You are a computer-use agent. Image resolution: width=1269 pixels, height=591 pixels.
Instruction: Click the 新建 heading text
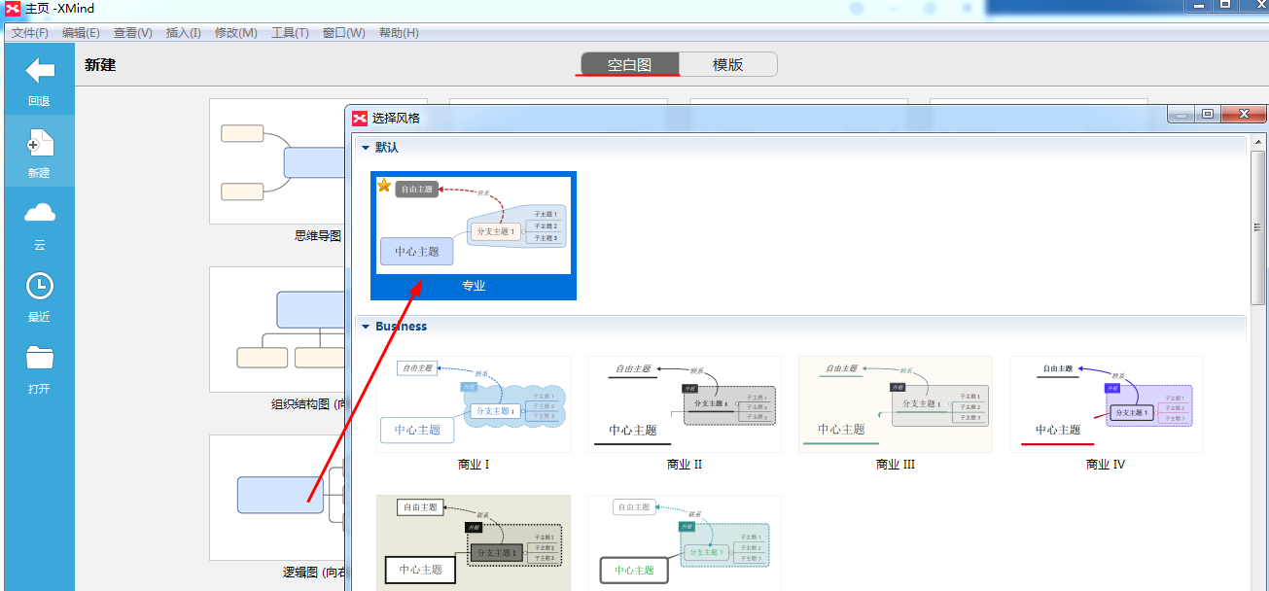[x=100, y=65]
